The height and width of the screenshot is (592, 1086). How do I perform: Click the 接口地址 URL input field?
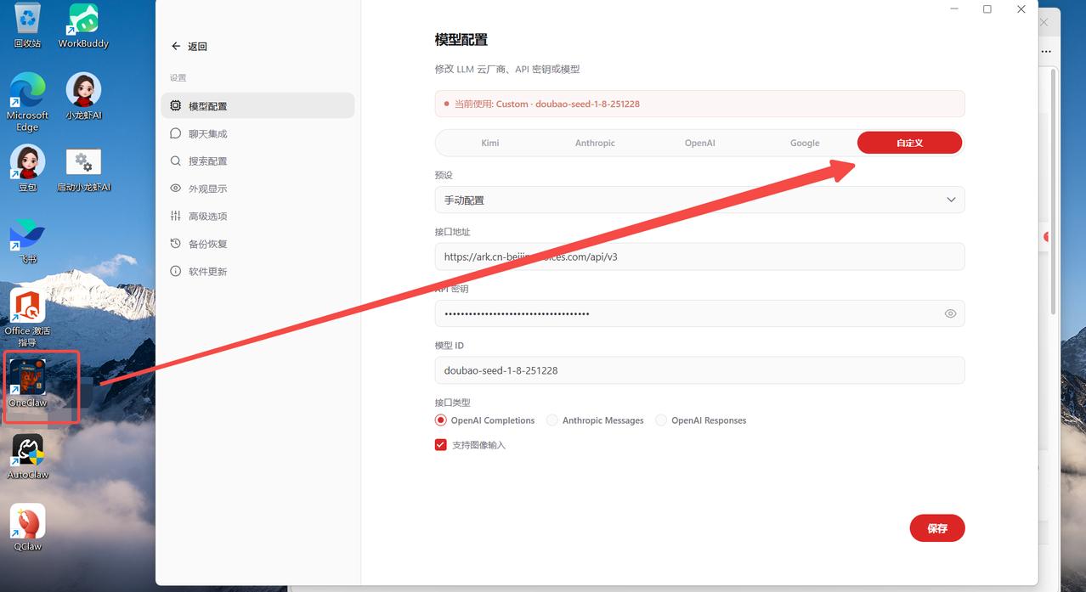click(699, 257)
